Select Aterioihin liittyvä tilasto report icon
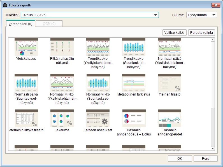Image resolution: width=223 pixels, height=167 pixels. pos(26,118)
